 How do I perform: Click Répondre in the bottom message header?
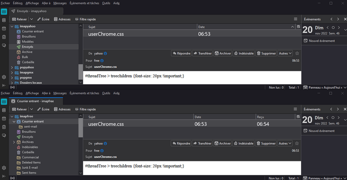pos(181,143)
